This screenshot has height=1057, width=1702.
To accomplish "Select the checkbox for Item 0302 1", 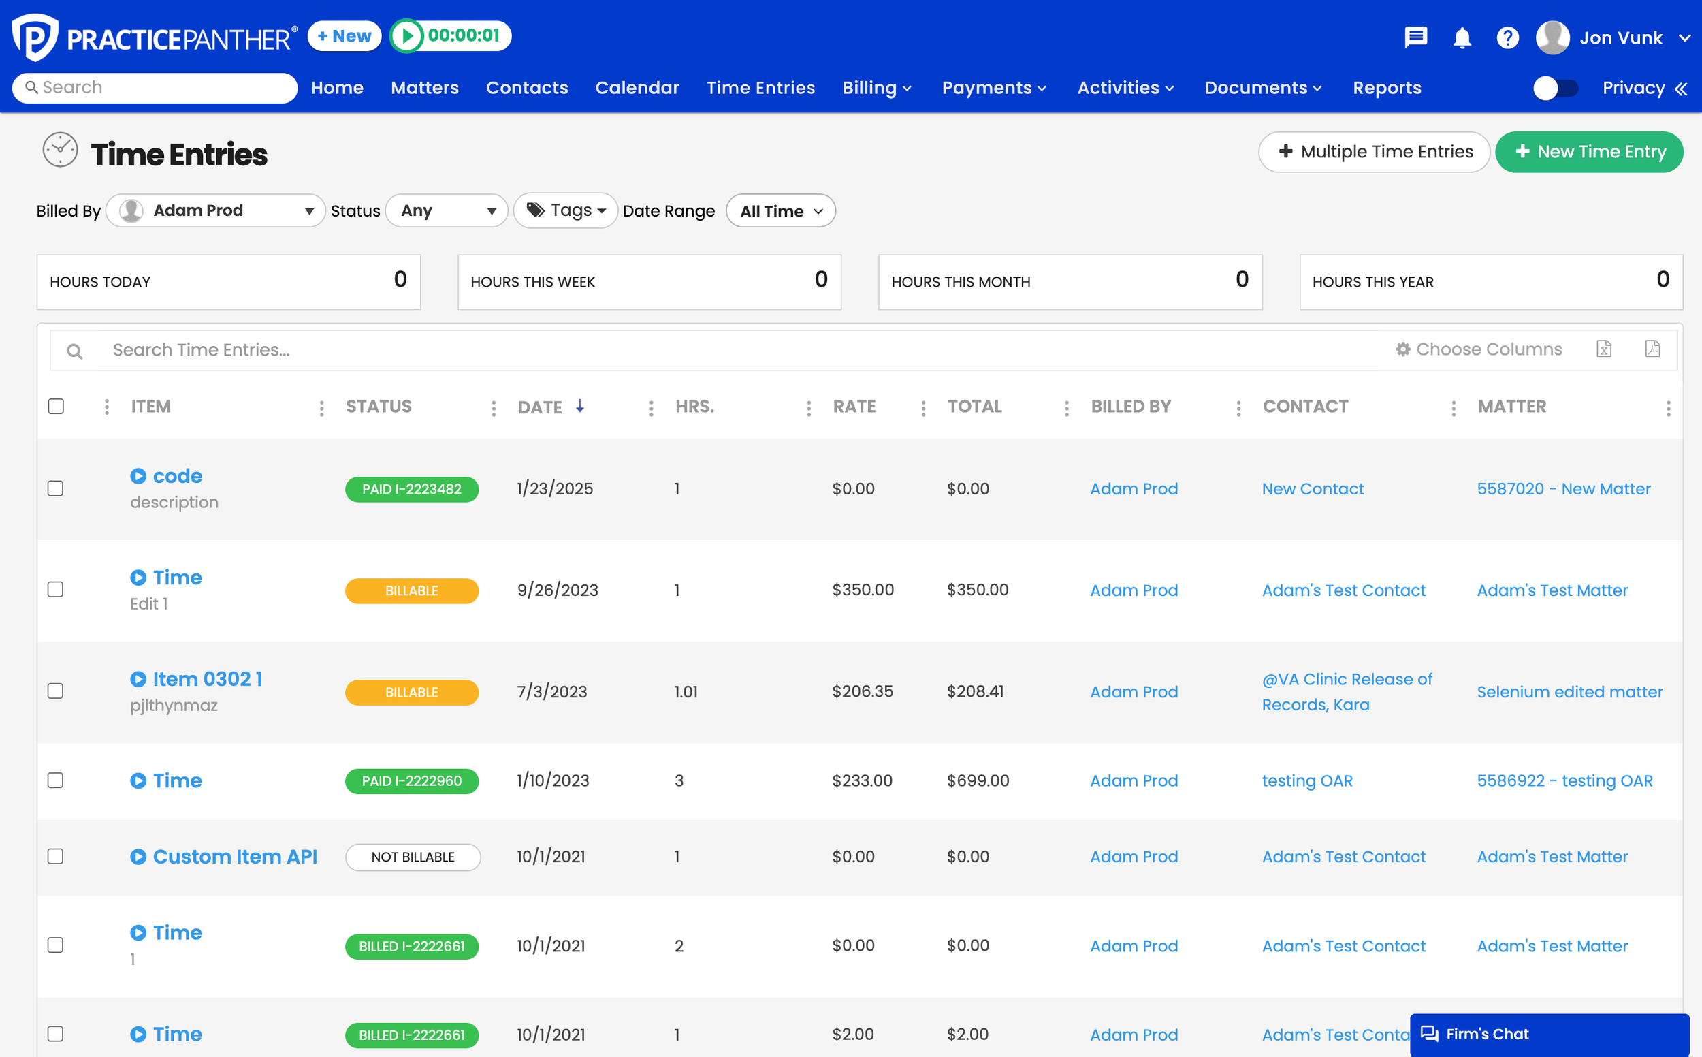I will coord(55,691).
